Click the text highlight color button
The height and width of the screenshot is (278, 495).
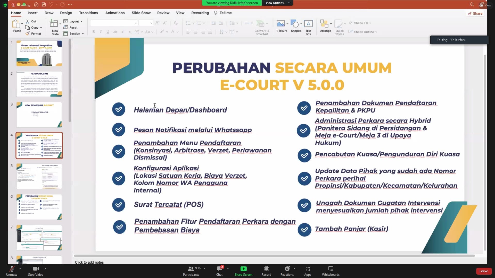pos(162,32)
